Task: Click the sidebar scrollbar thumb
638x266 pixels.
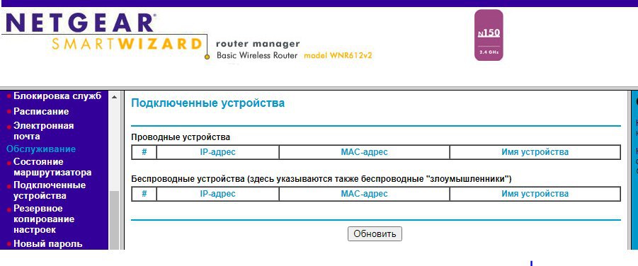Action: point(114,220)
